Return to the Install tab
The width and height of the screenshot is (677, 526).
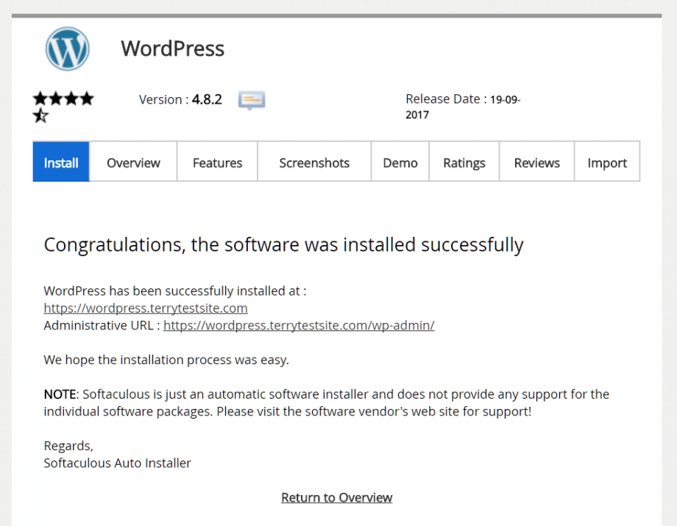[x=60, y=161]
